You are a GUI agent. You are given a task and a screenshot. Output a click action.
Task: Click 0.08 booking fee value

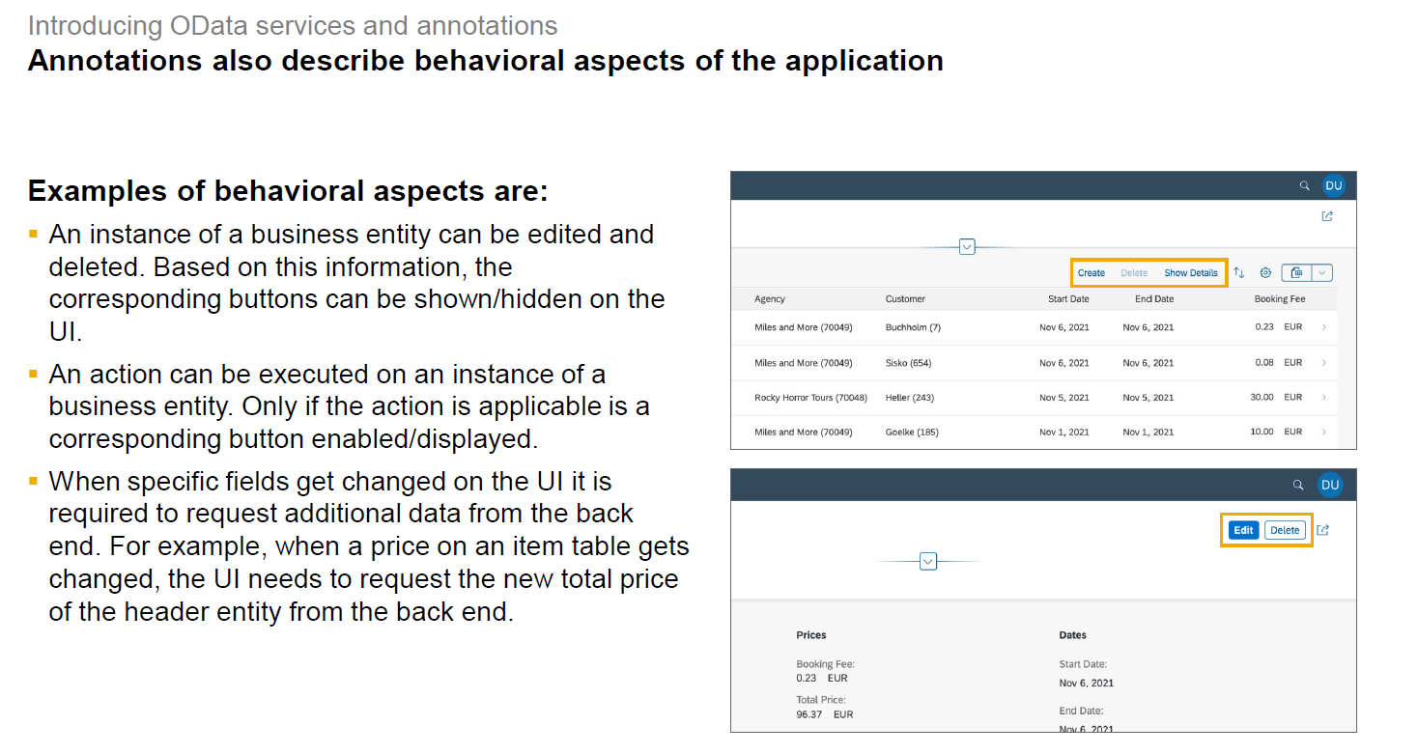(1264, 362)
